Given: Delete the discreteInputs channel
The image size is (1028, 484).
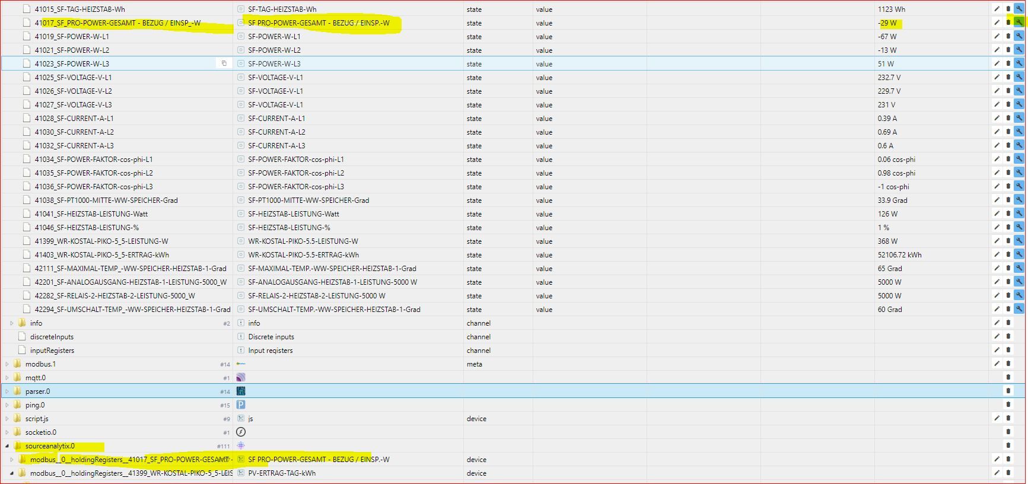Looking at the screenshot, I should (1008, 336).
